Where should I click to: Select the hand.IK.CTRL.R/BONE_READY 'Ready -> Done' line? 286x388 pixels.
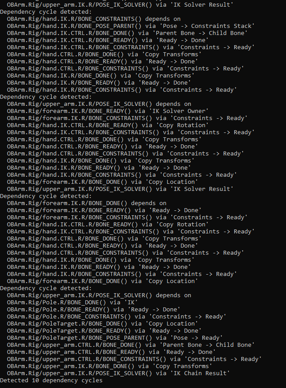click(108, 40)
